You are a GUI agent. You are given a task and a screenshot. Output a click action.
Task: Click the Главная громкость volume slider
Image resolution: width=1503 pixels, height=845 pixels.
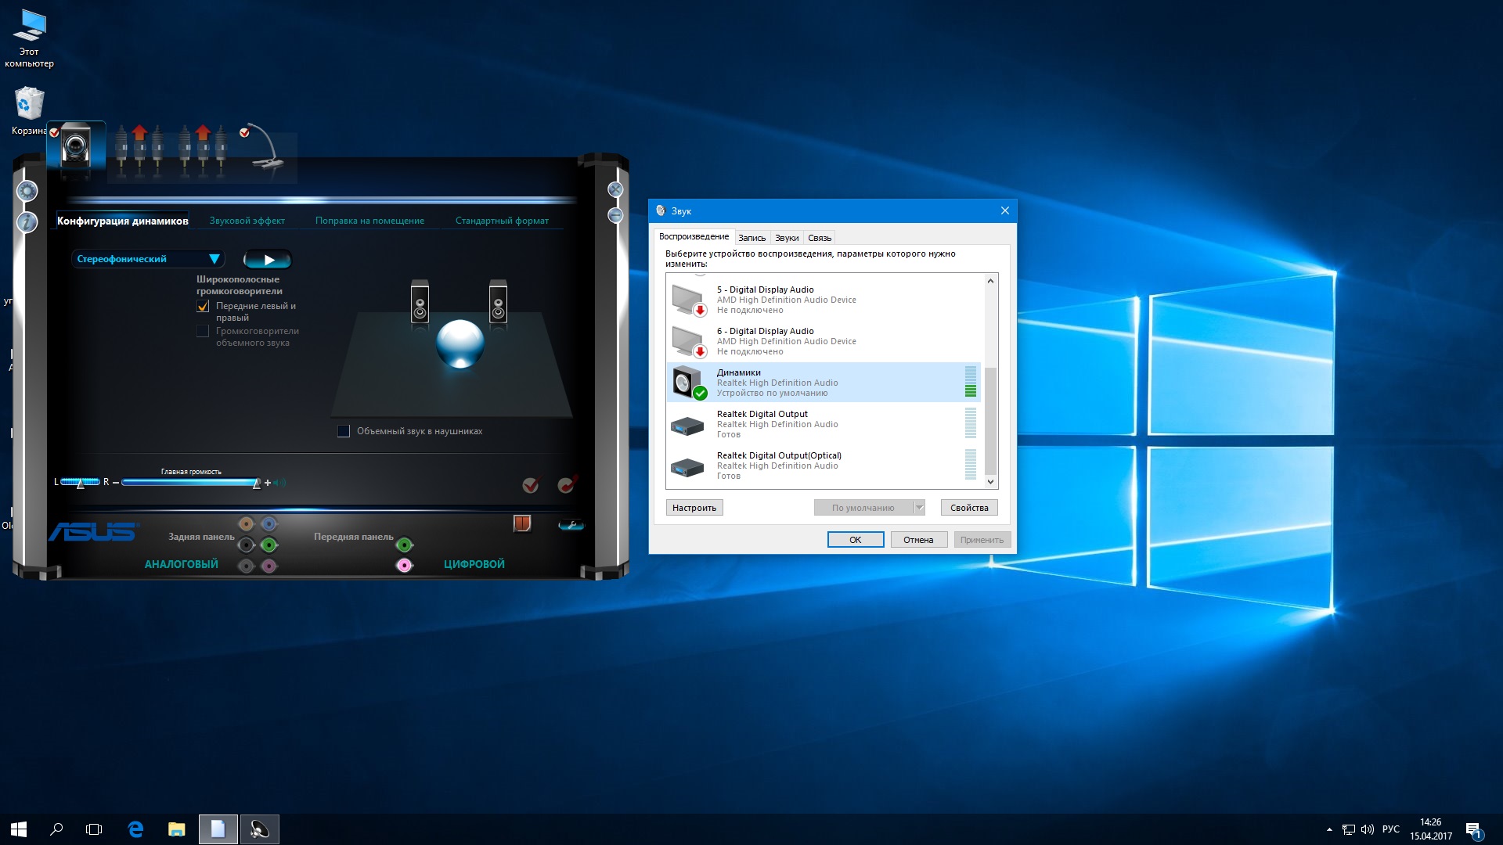[190, 483]
